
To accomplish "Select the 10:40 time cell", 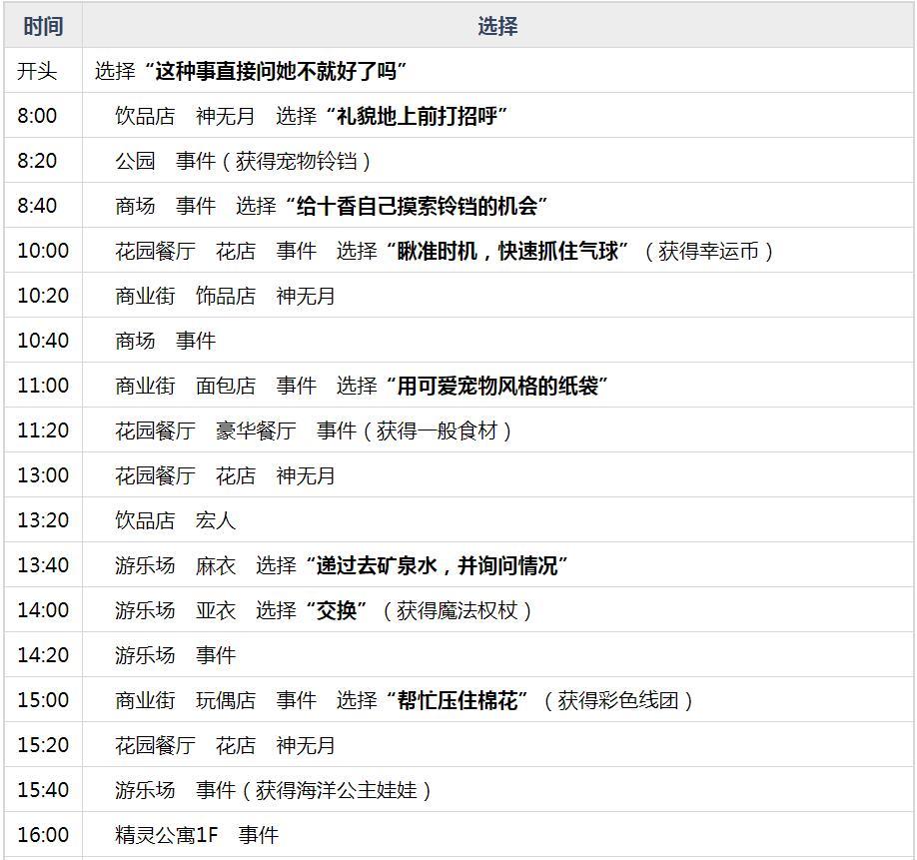I will (43, 341).
